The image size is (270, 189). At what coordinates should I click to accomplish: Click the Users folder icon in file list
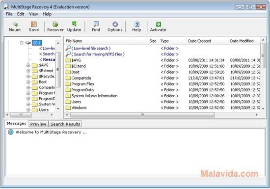[68, 102]
